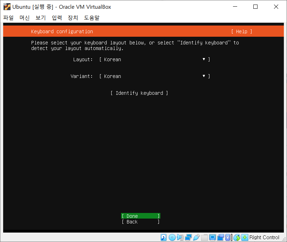Open the 보기 menu

pyautogui.click(x=41, y=18)
